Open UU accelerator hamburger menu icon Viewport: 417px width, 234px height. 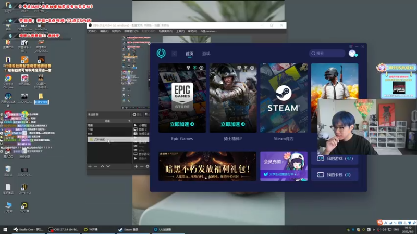pyautogui.click(x=351, y=46)
